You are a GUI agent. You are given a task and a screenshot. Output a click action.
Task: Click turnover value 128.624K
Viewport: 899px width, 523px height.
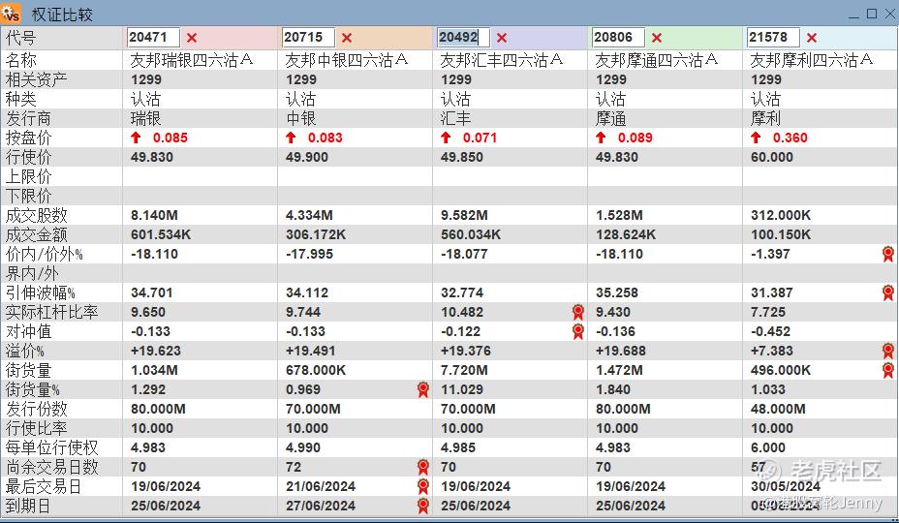(x=626, y=234)
